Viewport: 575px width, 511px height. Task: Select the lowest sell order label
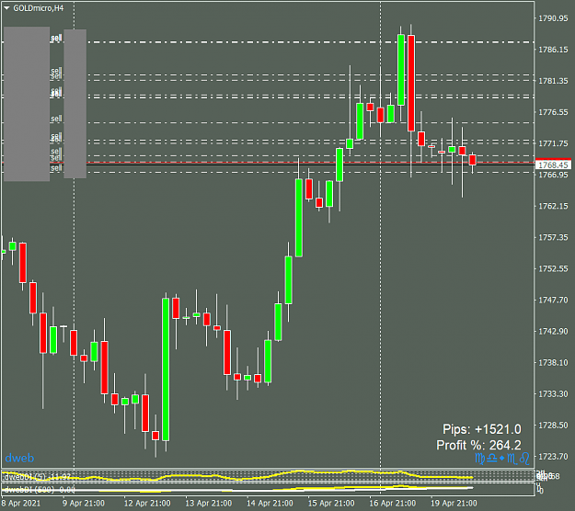[56, 168]
